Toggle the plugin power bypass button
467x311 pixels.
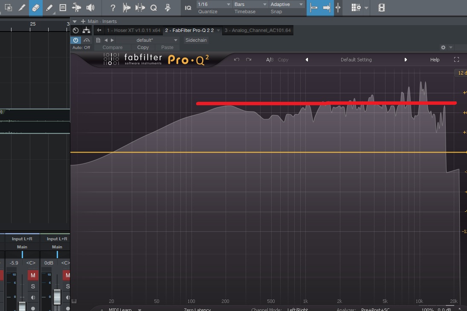(75, 40)
